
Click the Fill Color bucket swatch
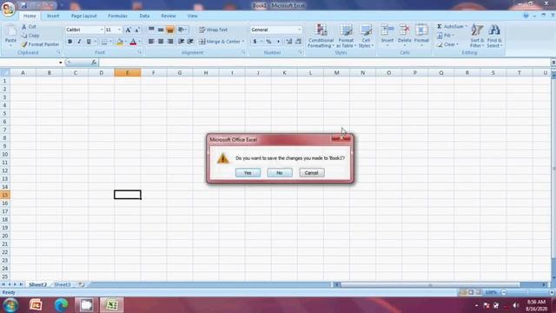pyautogui.click(x=120, y=42)
